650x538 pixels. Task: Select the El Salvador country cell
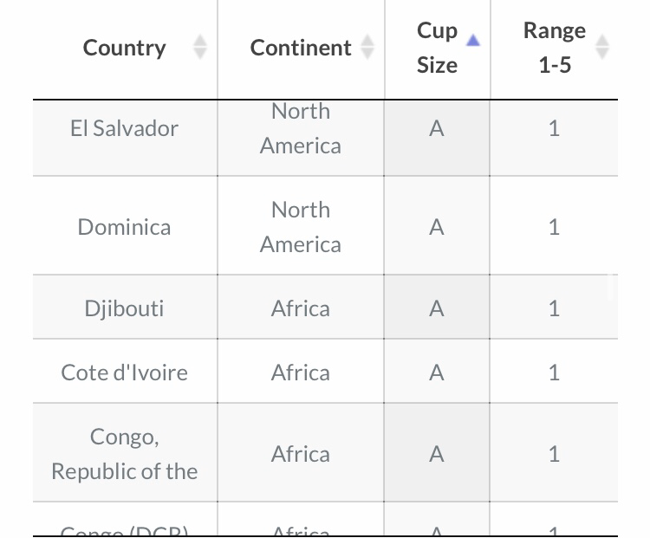(x=124, y=128)
